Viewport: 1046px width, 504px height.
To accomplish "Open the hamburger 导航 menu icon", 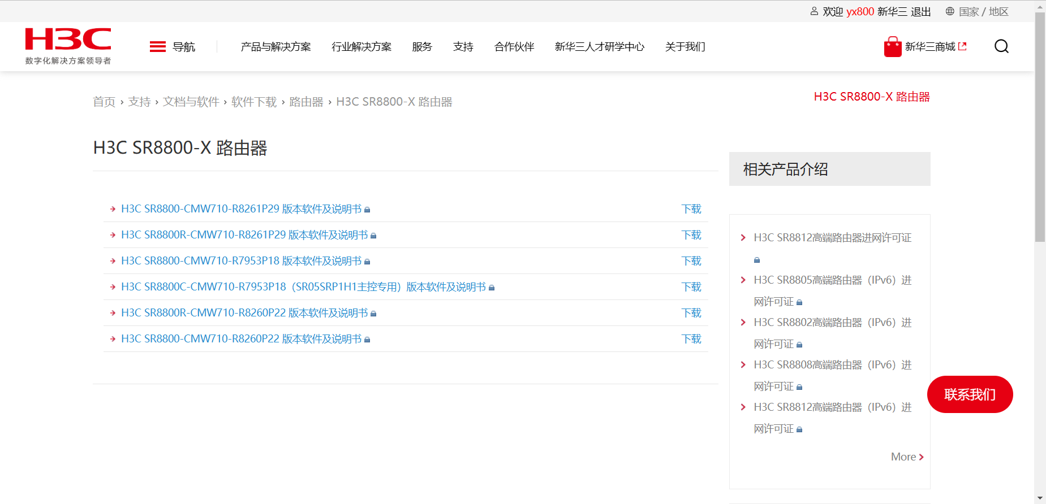I will coord(158,46).
